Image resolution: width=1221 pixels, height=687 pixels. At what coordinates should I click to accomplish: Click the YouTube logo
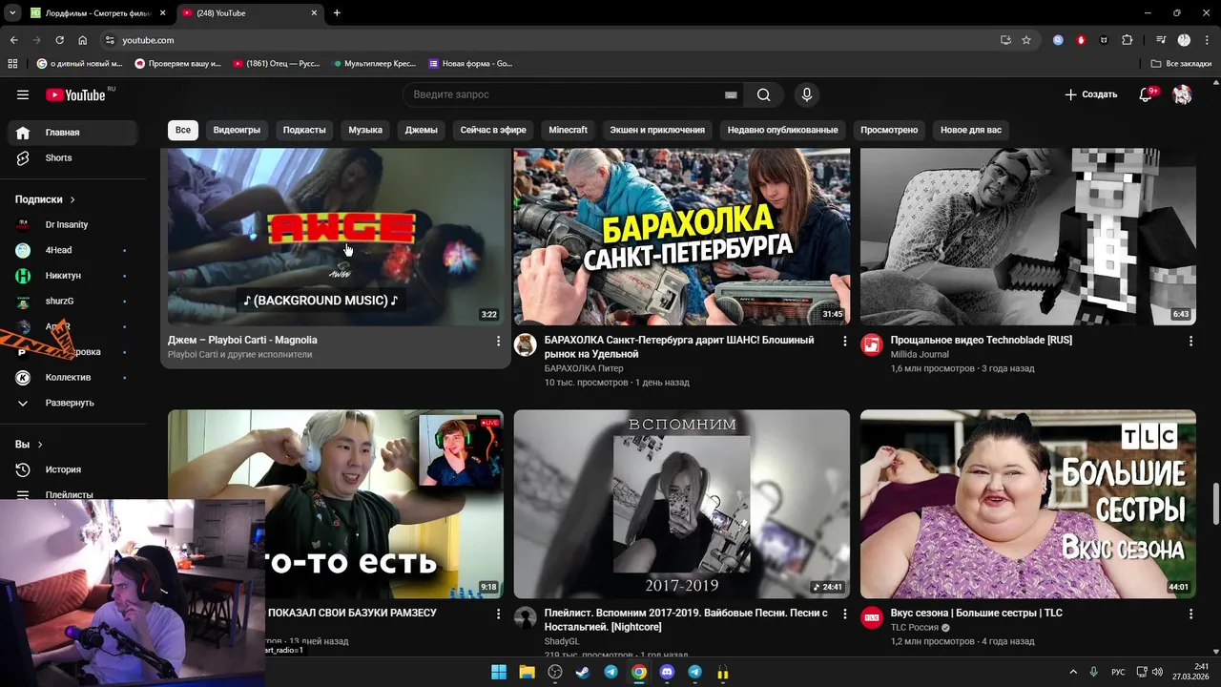coord(75,94)
